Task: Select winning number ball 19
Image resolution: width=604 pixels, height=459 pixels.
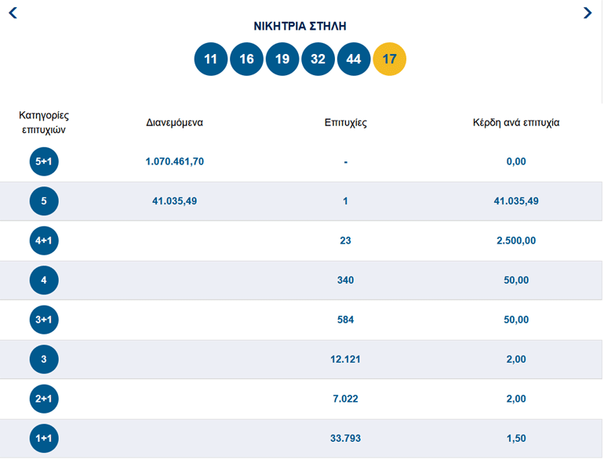Action: tap(282, 60)
